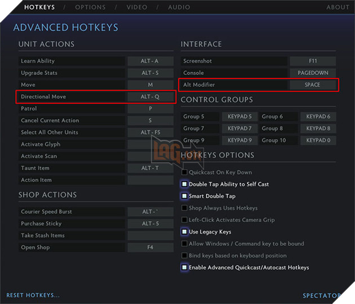Rebind Group 9 key KEYPAD 9

[239, 140]
